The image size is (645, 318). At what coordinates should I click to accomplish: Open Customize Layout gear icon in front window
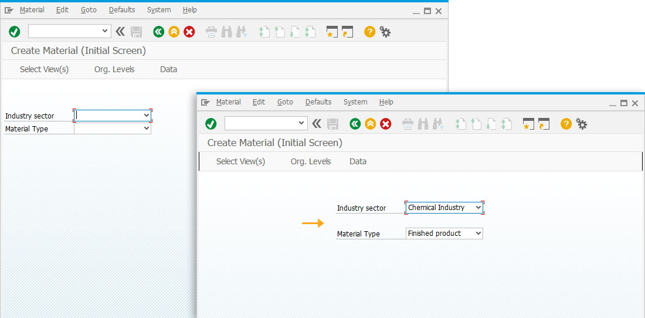pos(581,124)
